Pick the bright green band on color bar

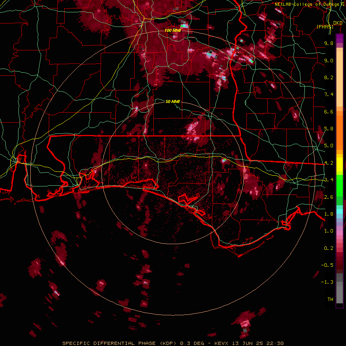click(339, 185)
